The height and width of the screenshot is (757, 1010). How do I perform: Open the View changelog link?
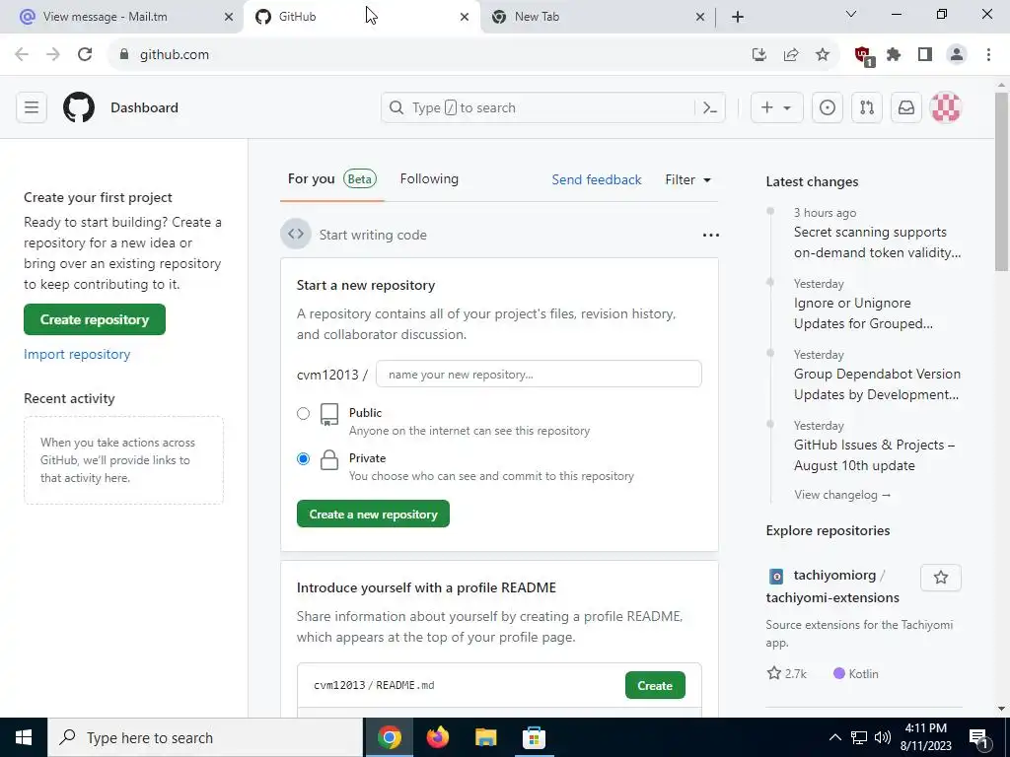pos(842,495)
